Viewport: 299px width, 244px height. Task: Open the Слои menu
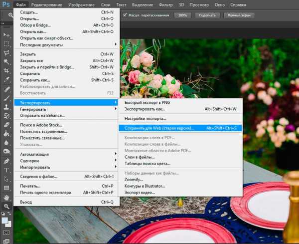click(x=106, y=4)
